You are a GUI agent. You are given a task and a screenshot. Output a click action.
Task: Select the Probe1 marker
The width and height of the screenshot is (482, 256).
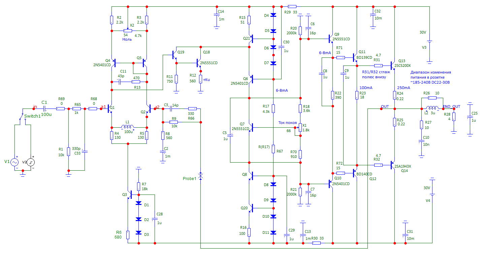(200, 176)
